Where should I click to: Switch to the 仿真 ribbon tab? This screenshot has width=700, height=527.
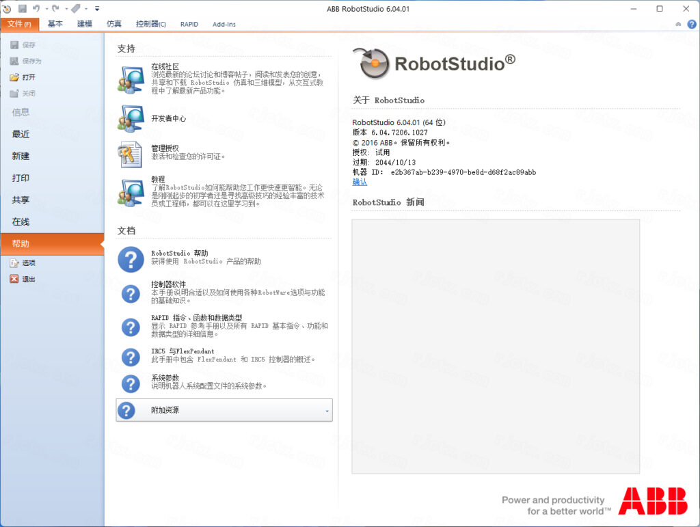pyautogui.click(x=114, y=24)
